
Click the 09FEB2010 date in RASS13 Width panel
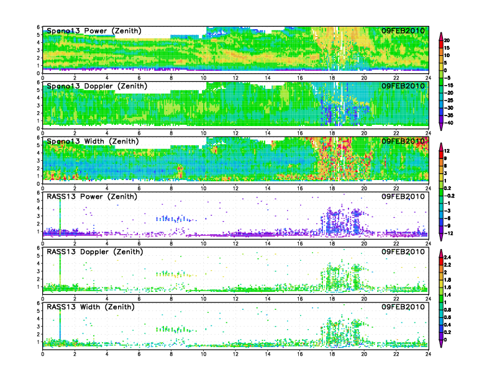pos(403,307)
